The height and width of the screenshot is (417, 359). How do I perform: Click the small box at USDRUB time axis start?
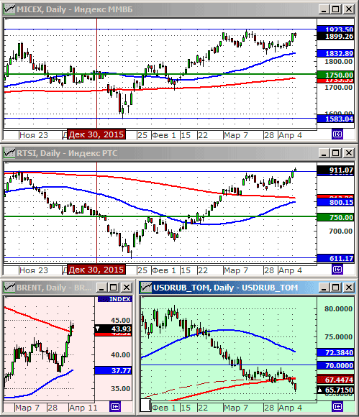tap(145, 405)
